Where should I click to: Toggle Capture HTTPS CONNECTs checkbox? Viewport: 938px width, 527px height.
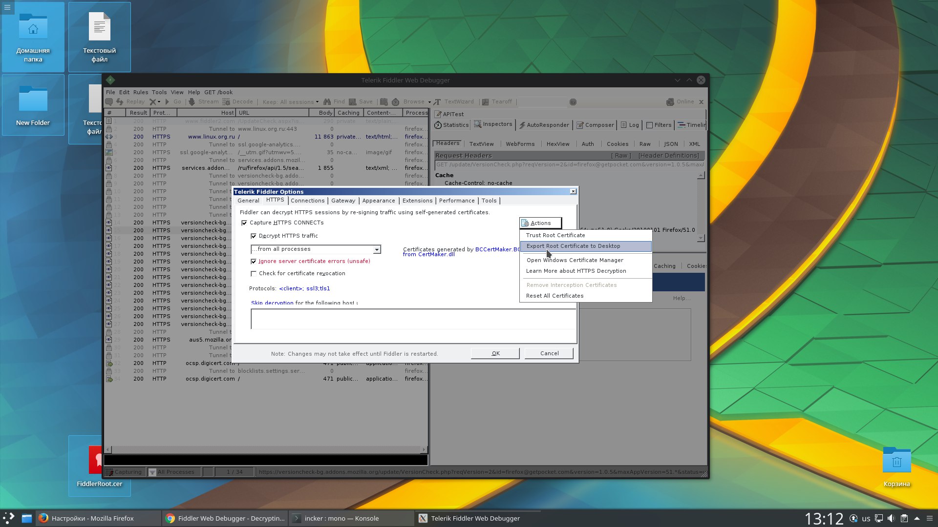click(x=244, y=223)
